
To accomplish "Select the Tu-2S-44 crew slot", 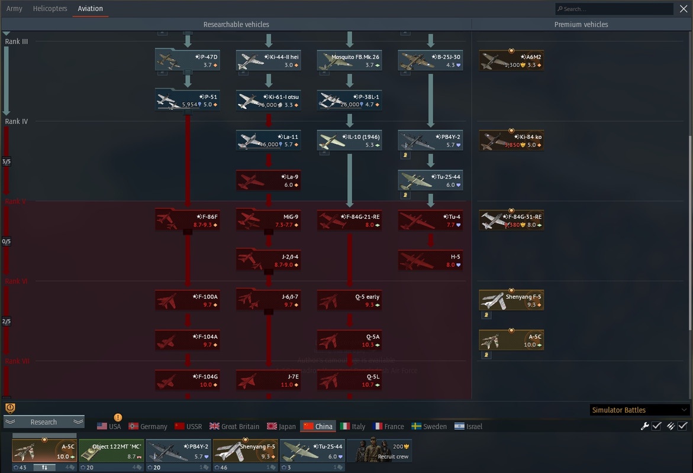I will (312, 451).
